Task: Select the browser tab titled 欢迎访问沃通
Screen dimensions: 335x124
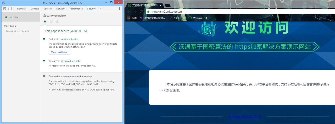Action: 144,5
